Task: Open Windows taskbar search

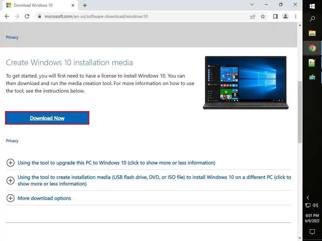Action: [x=312, y=19]
